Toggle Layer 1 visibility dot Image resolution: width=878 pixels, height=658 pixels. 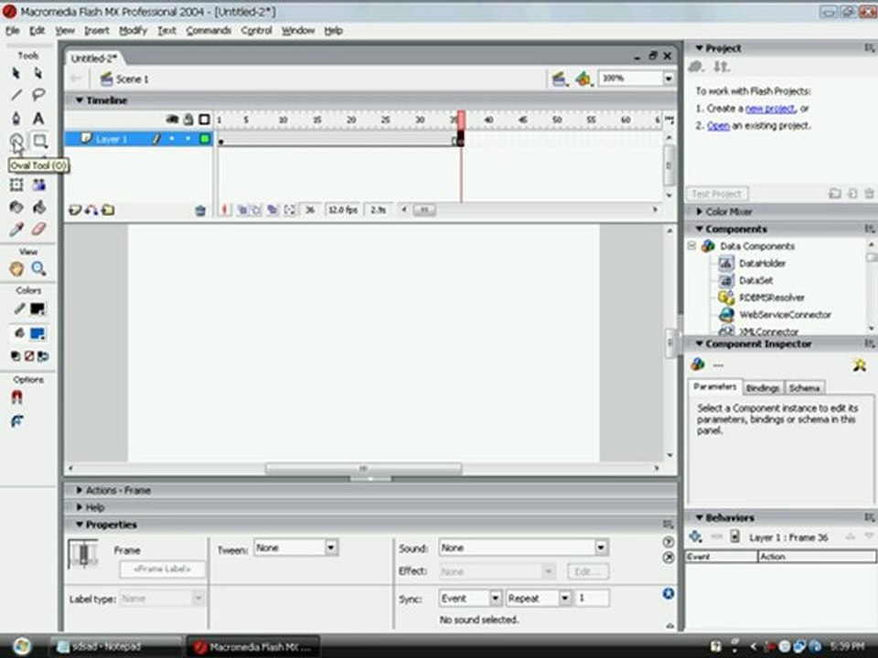172,138
